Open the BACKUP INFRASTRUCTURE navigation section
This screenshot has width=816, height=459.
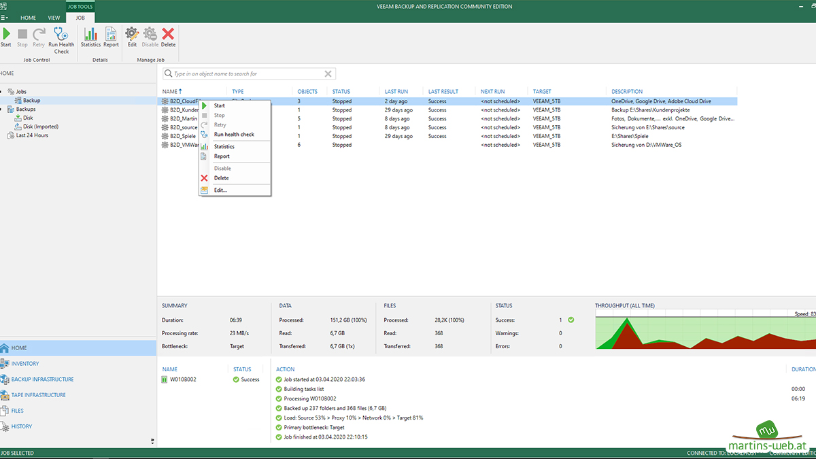[x=78, y=379]
